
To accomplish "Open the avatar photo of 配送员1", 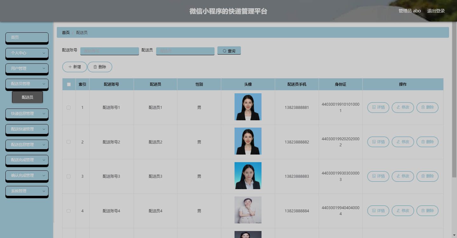I will pos(248,107).
